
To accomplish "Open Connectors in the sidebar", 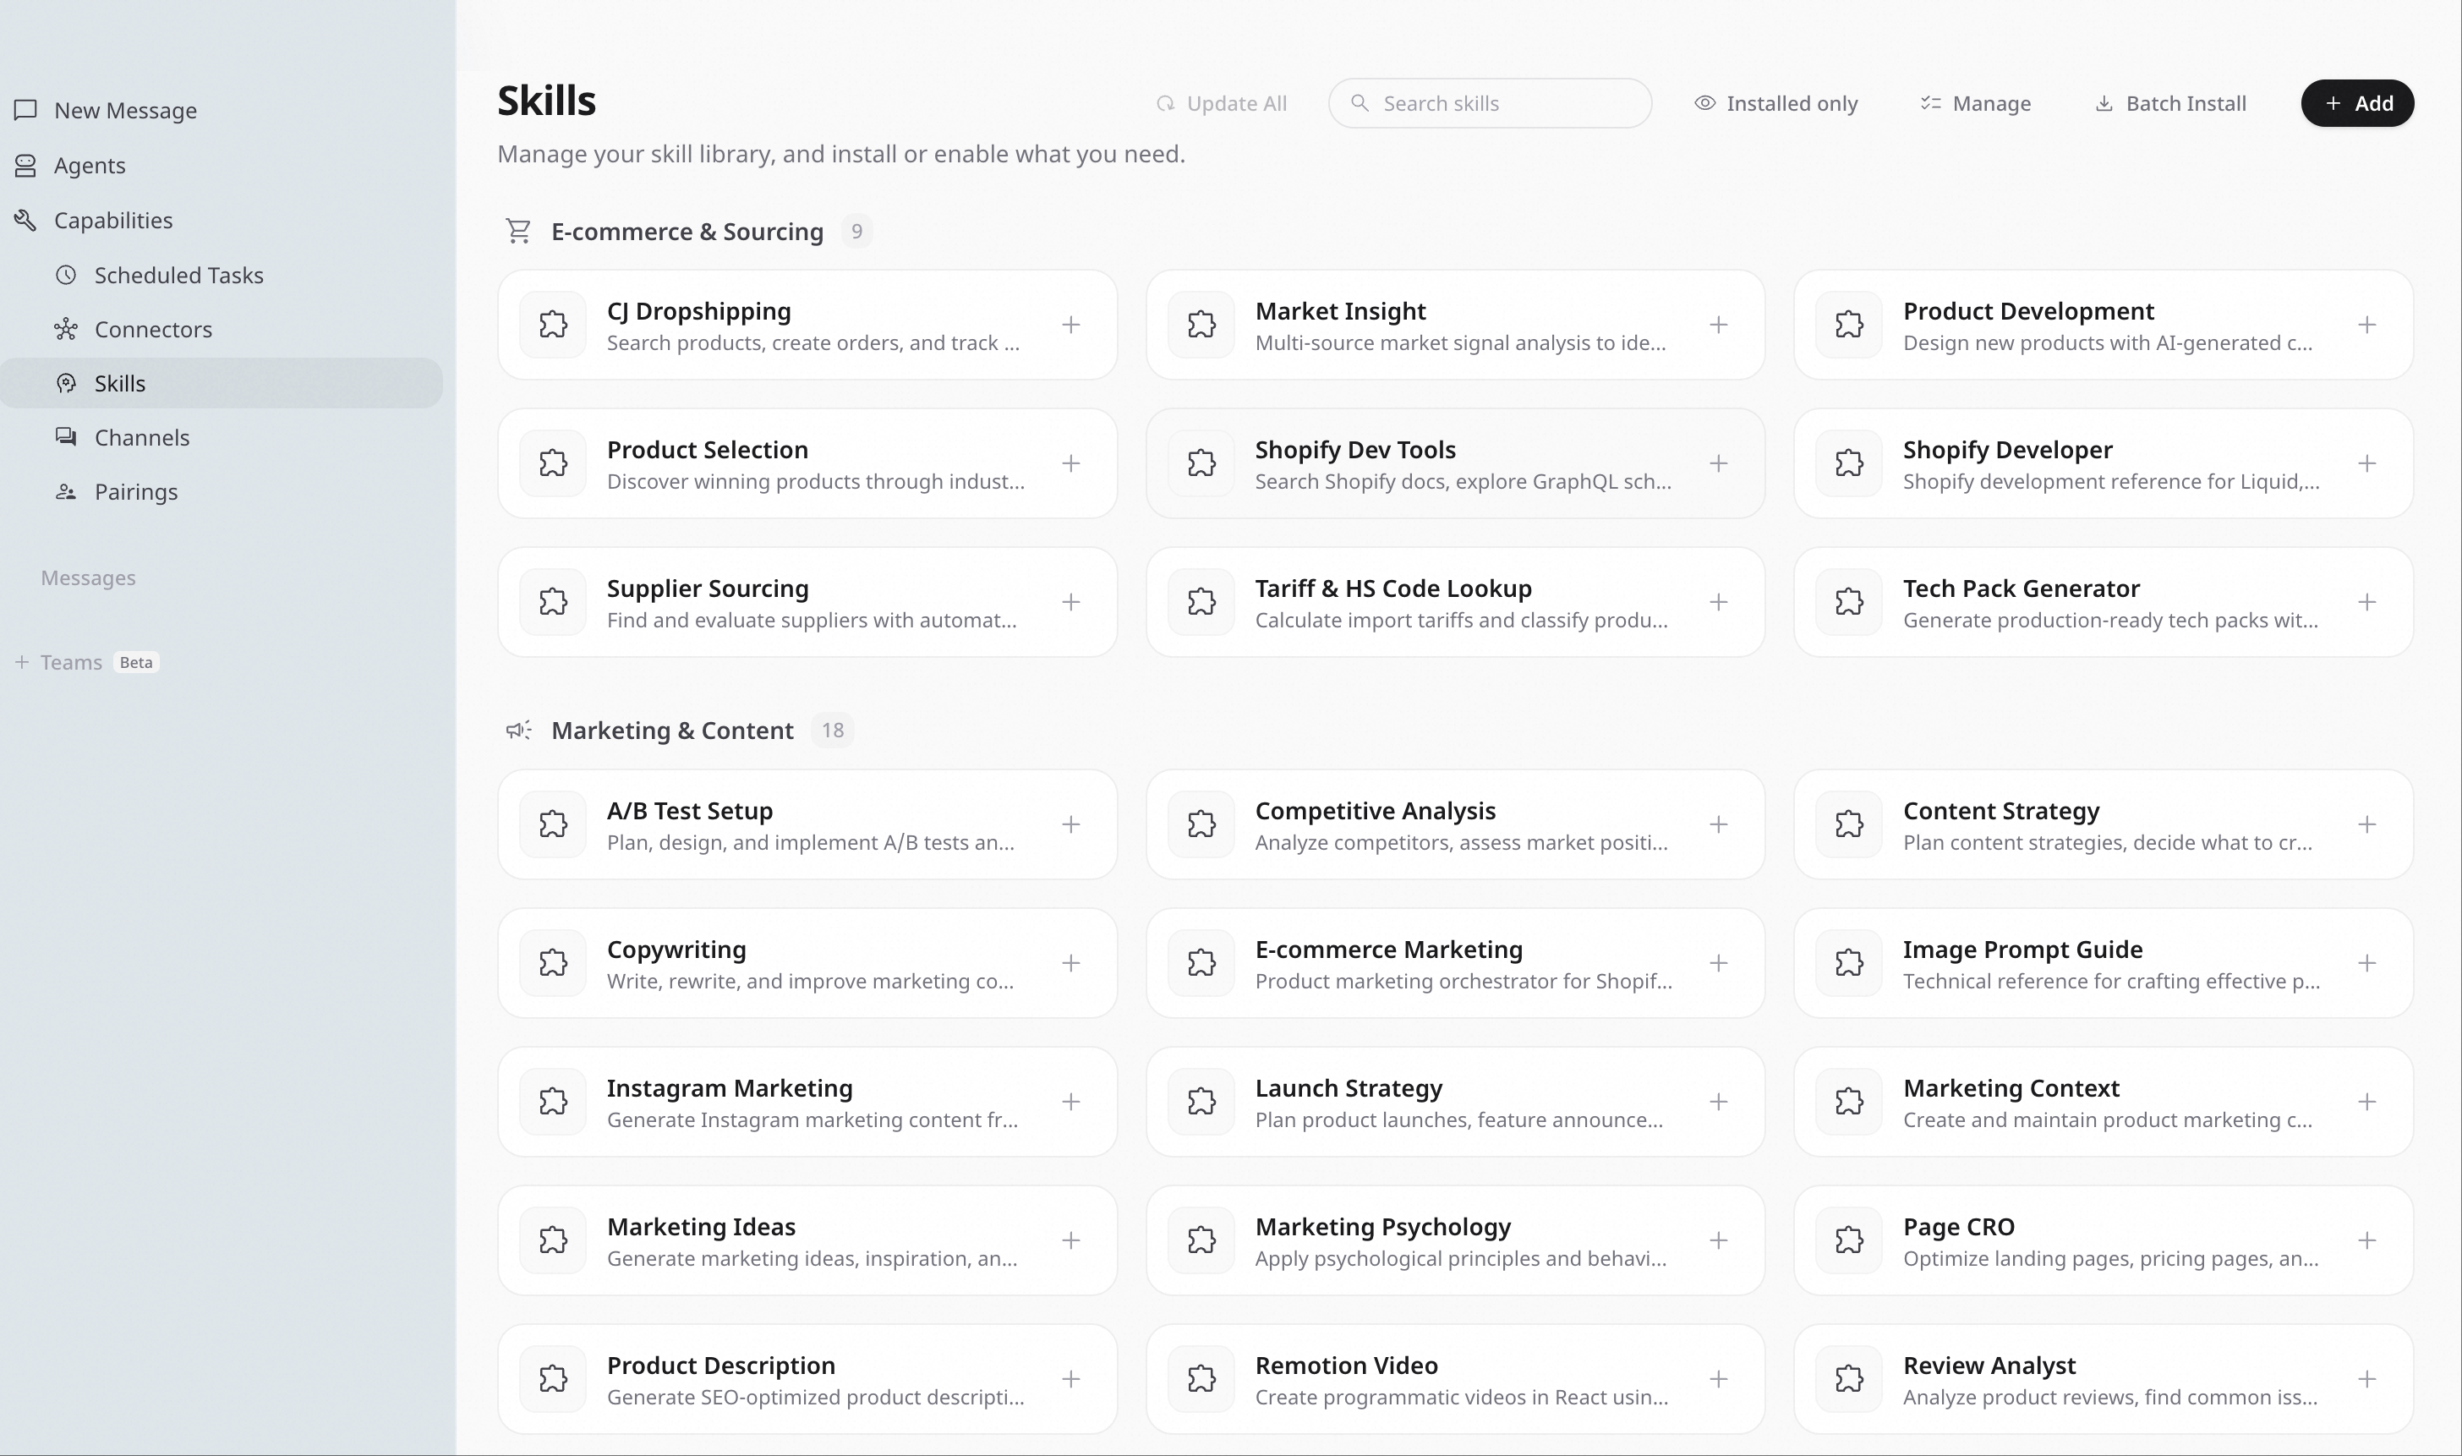I will tap(153, 329).
